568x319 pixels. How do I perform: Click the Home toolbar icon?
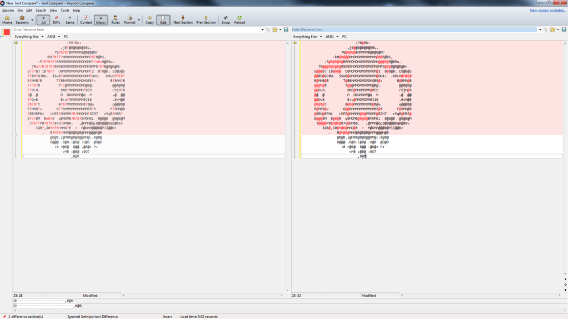pyautogui.click(x=7, y=20)
